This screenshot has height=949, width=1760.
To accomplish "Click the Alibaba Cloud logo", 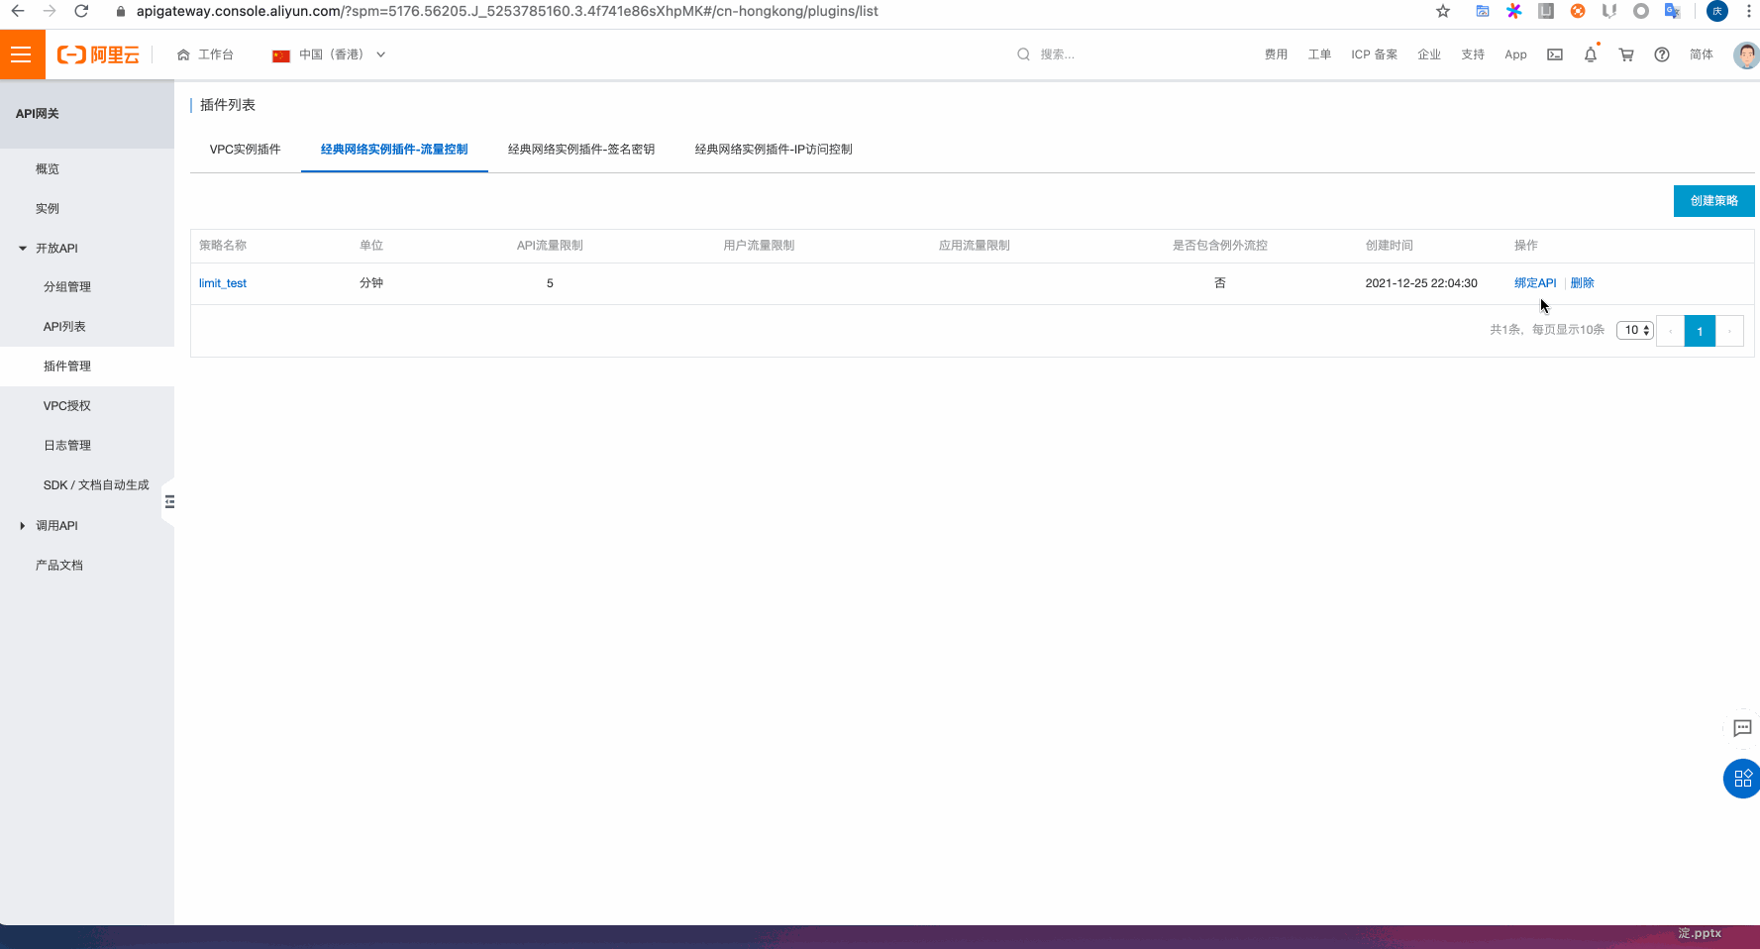I will [98, 54].
